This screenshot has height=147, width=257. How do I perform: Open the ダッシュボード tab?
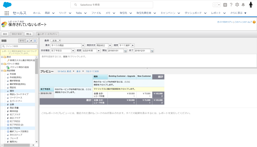point(193,13)
